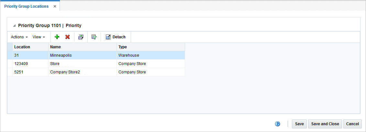366x132 pixels.
Task: Switch to Priority Group Locations tab
Action: pos(26,6)
